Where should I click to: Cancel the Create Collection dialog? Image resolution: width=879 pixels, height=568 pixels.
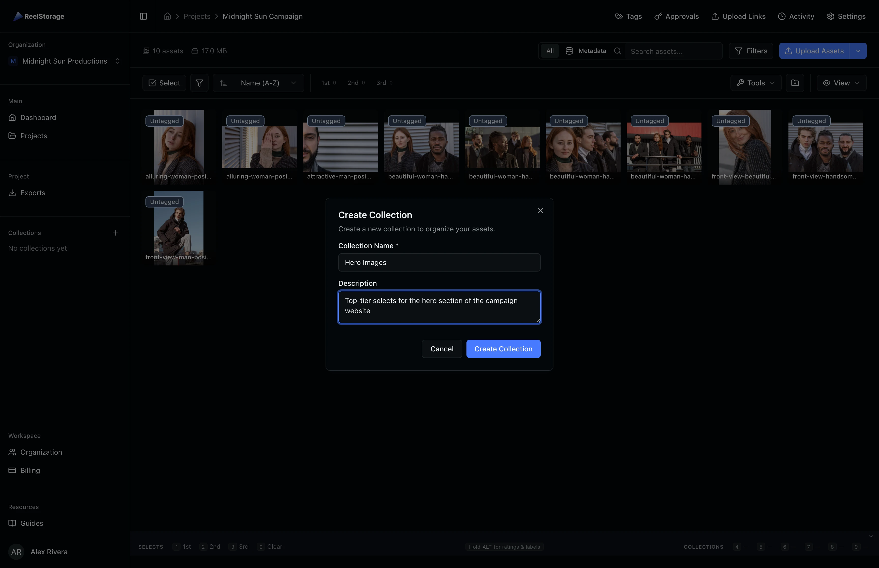442,349
